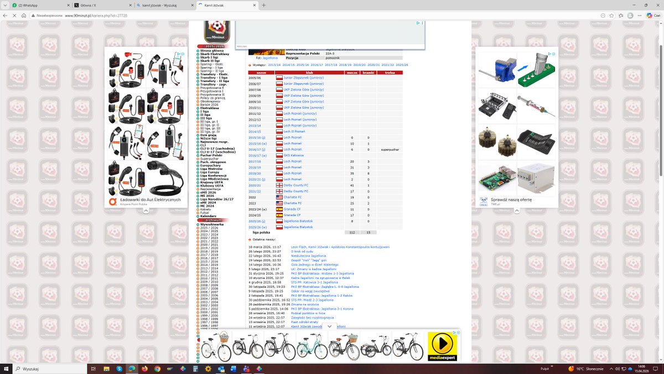
Task: Open news PKO BP Ekstraklasa: Widzew 1-3 Jagiellonia
Action: click(x=322, y=274)
